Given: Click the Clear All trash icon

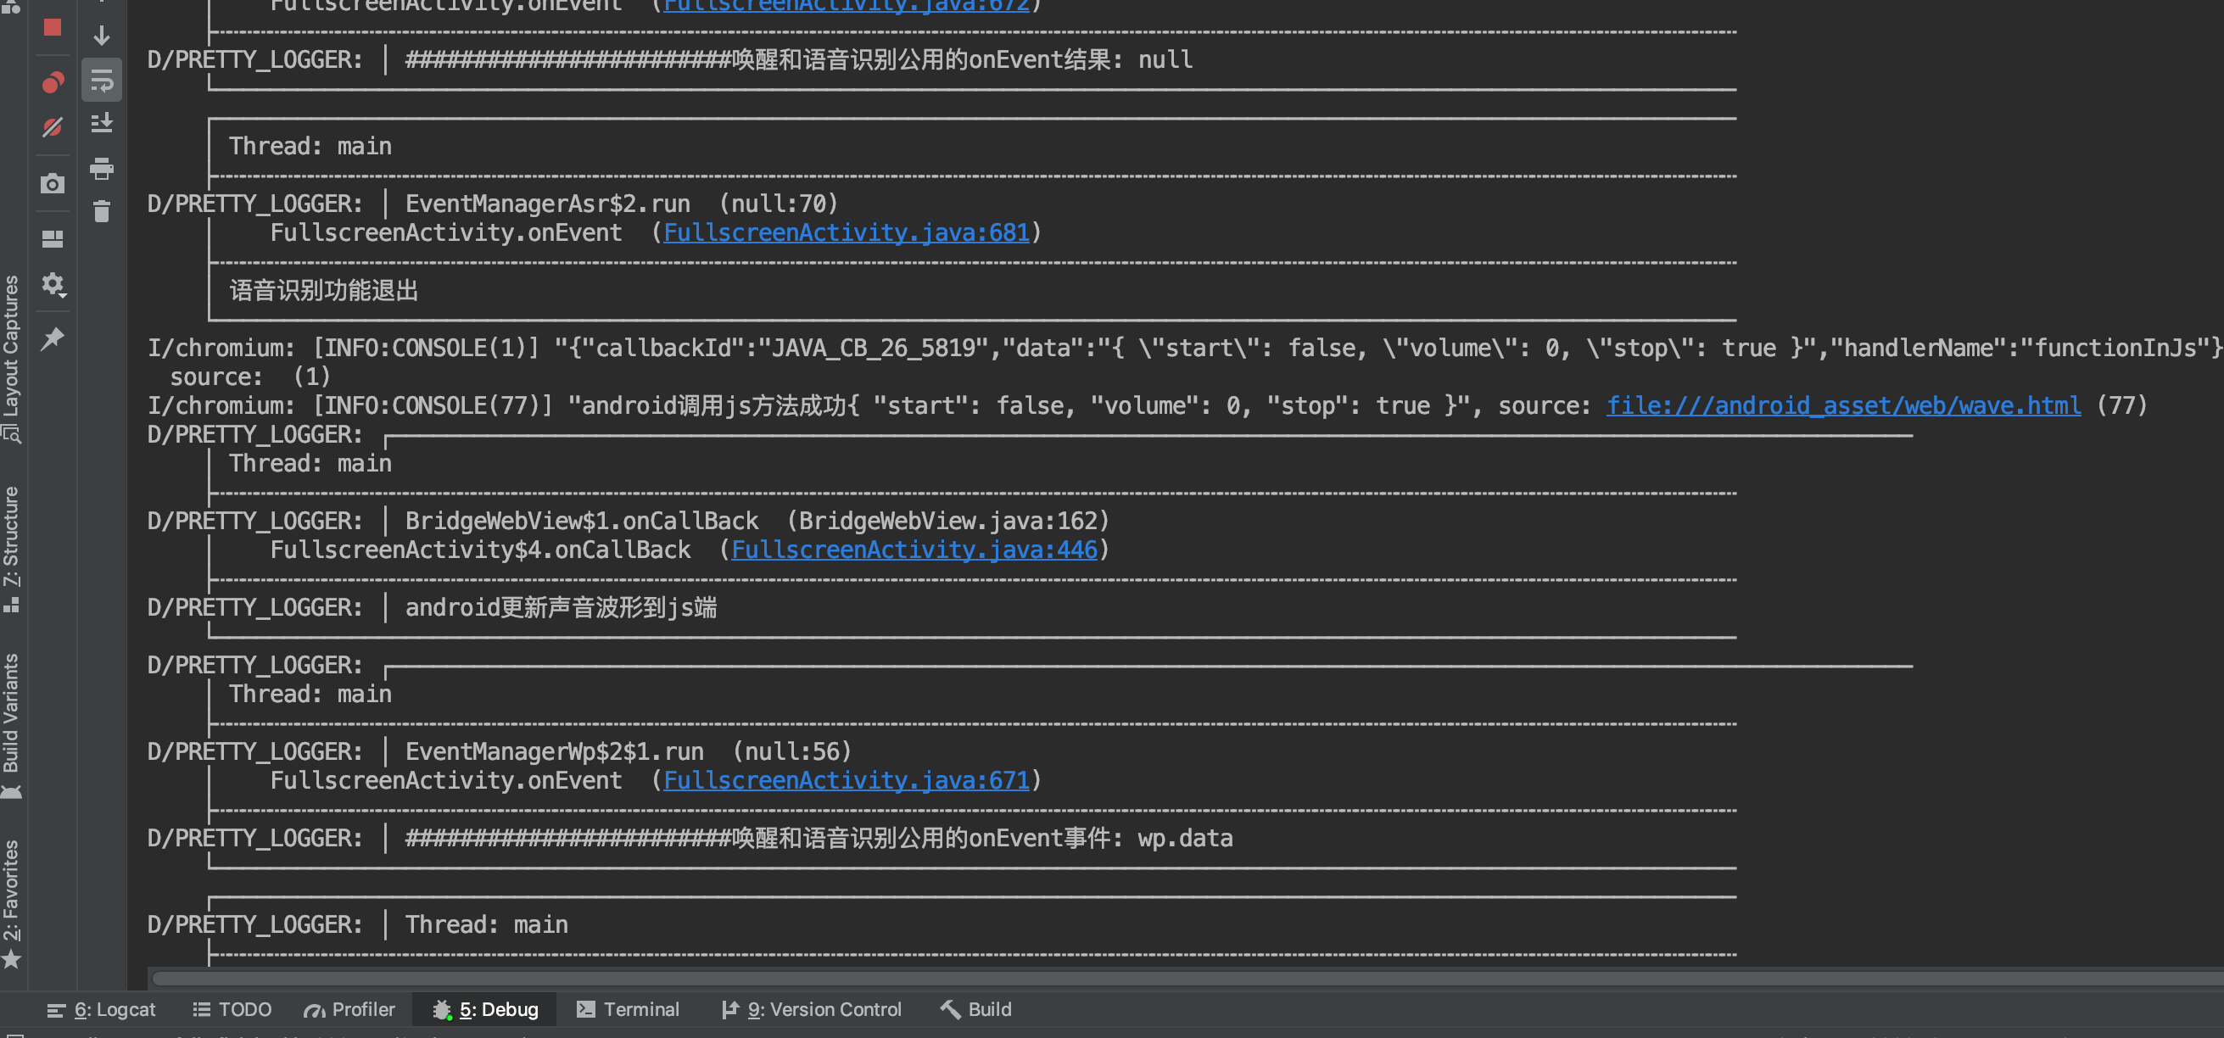Looking at the screenshot, I should click(x=102, y=211).
